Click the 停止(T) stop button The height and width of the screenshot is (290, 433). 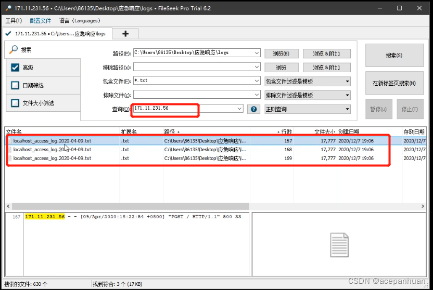coord(410,109)
